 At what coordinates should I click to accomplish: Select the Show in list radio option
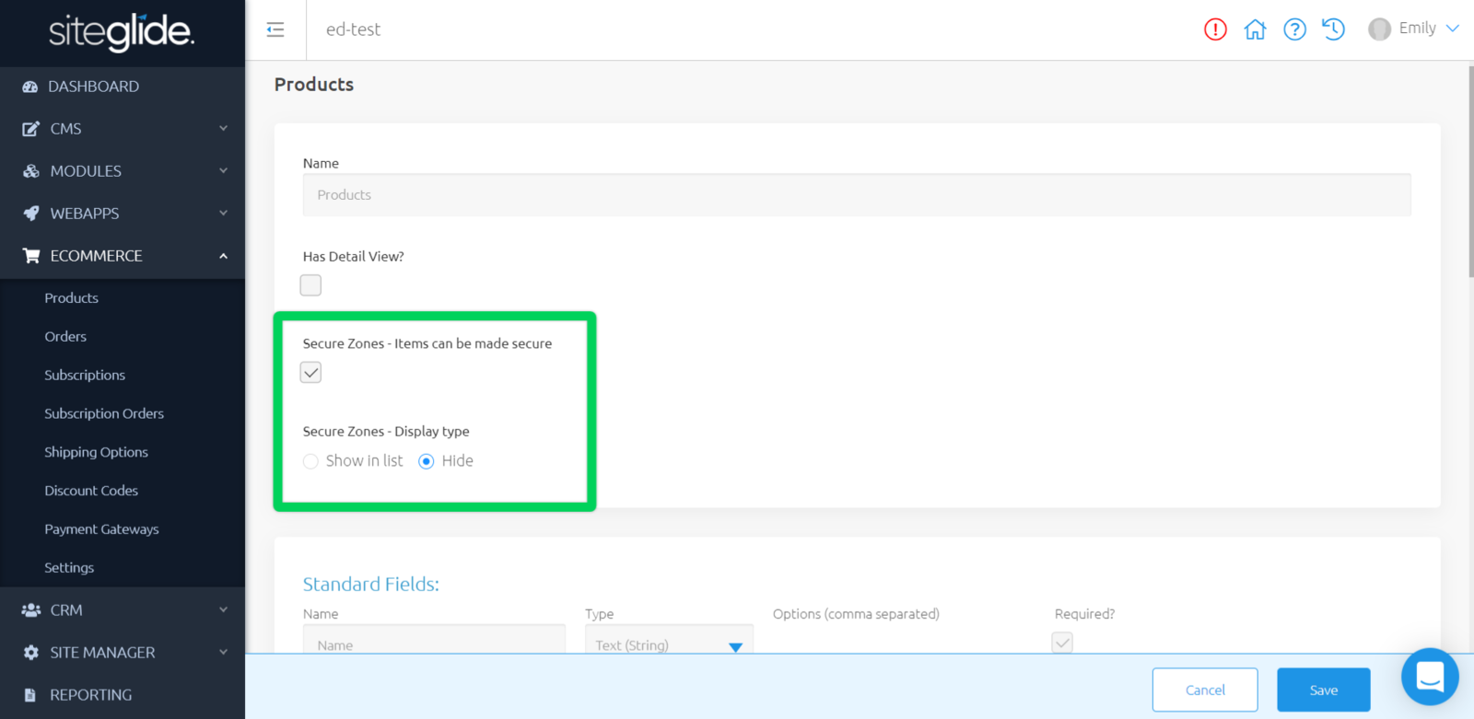[x=311, y=461]
